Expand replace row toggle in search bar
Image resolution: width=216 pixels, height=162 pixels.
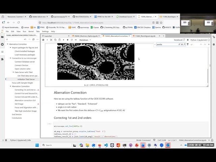[x=155, y=44]
